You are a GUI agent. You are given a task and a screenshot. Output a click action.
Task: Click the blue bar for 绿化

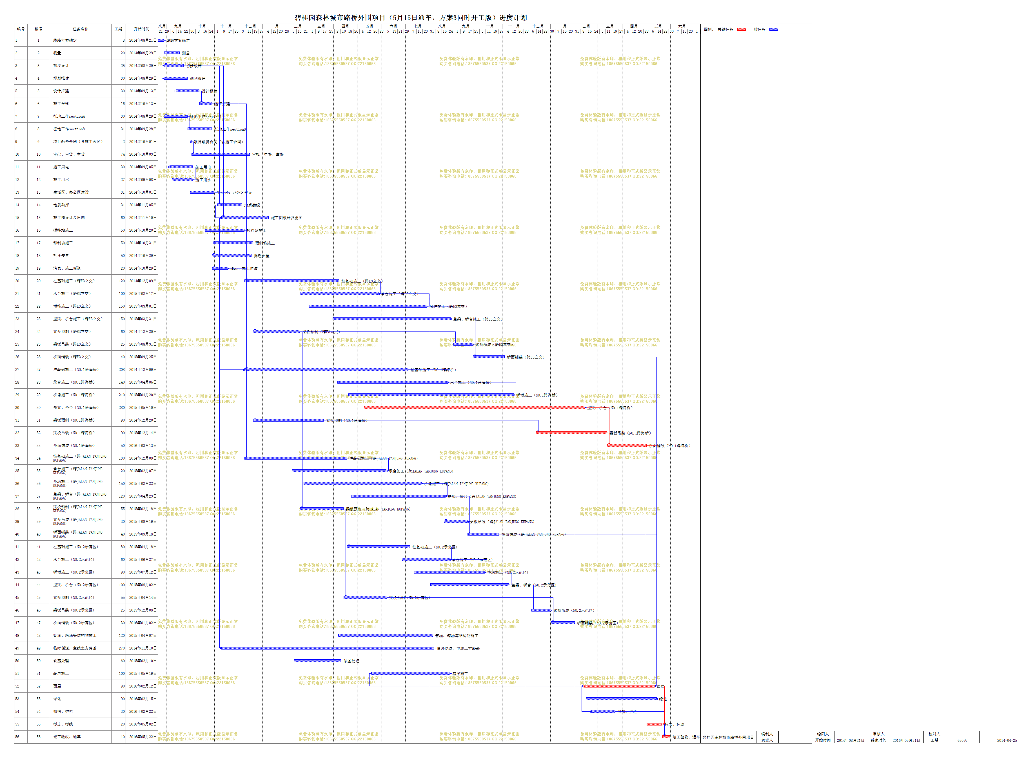click(621, 699)
